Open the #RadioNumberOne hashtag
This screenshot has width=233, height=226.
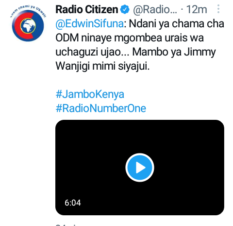[x=101, y=109]
